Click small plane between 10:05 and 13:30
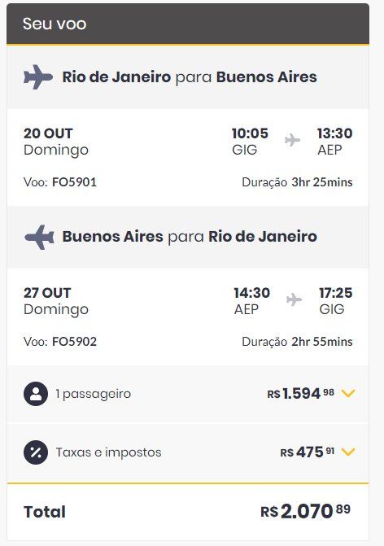Image resolution: width=384 pixels, height=546 pixels. pos(292,140)
